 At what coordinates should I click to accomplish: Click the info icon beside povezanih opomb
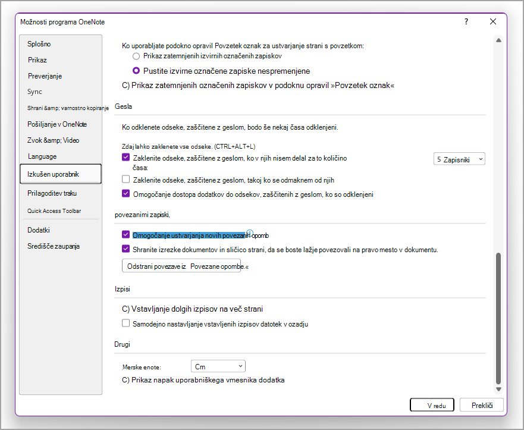point(250,233)
